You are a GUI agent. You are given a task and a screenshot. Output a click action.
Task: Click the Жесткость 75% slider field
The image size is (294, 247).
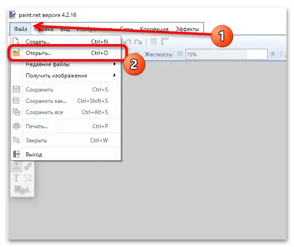click(x=226, y=54)
